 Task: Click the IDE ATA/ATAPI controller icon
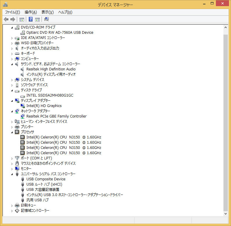pyautogui.click(x=17, y=38)
